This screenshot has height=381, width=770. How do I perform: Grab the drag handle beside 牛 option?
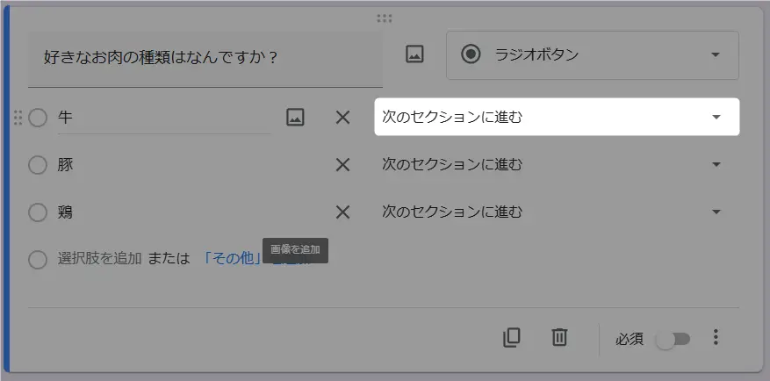[x=18, y=118]
